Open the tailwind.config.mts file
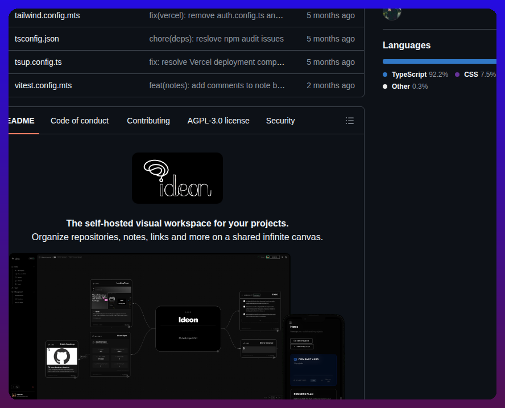Screen dimensions: 505x408 (x=47, y=15)
